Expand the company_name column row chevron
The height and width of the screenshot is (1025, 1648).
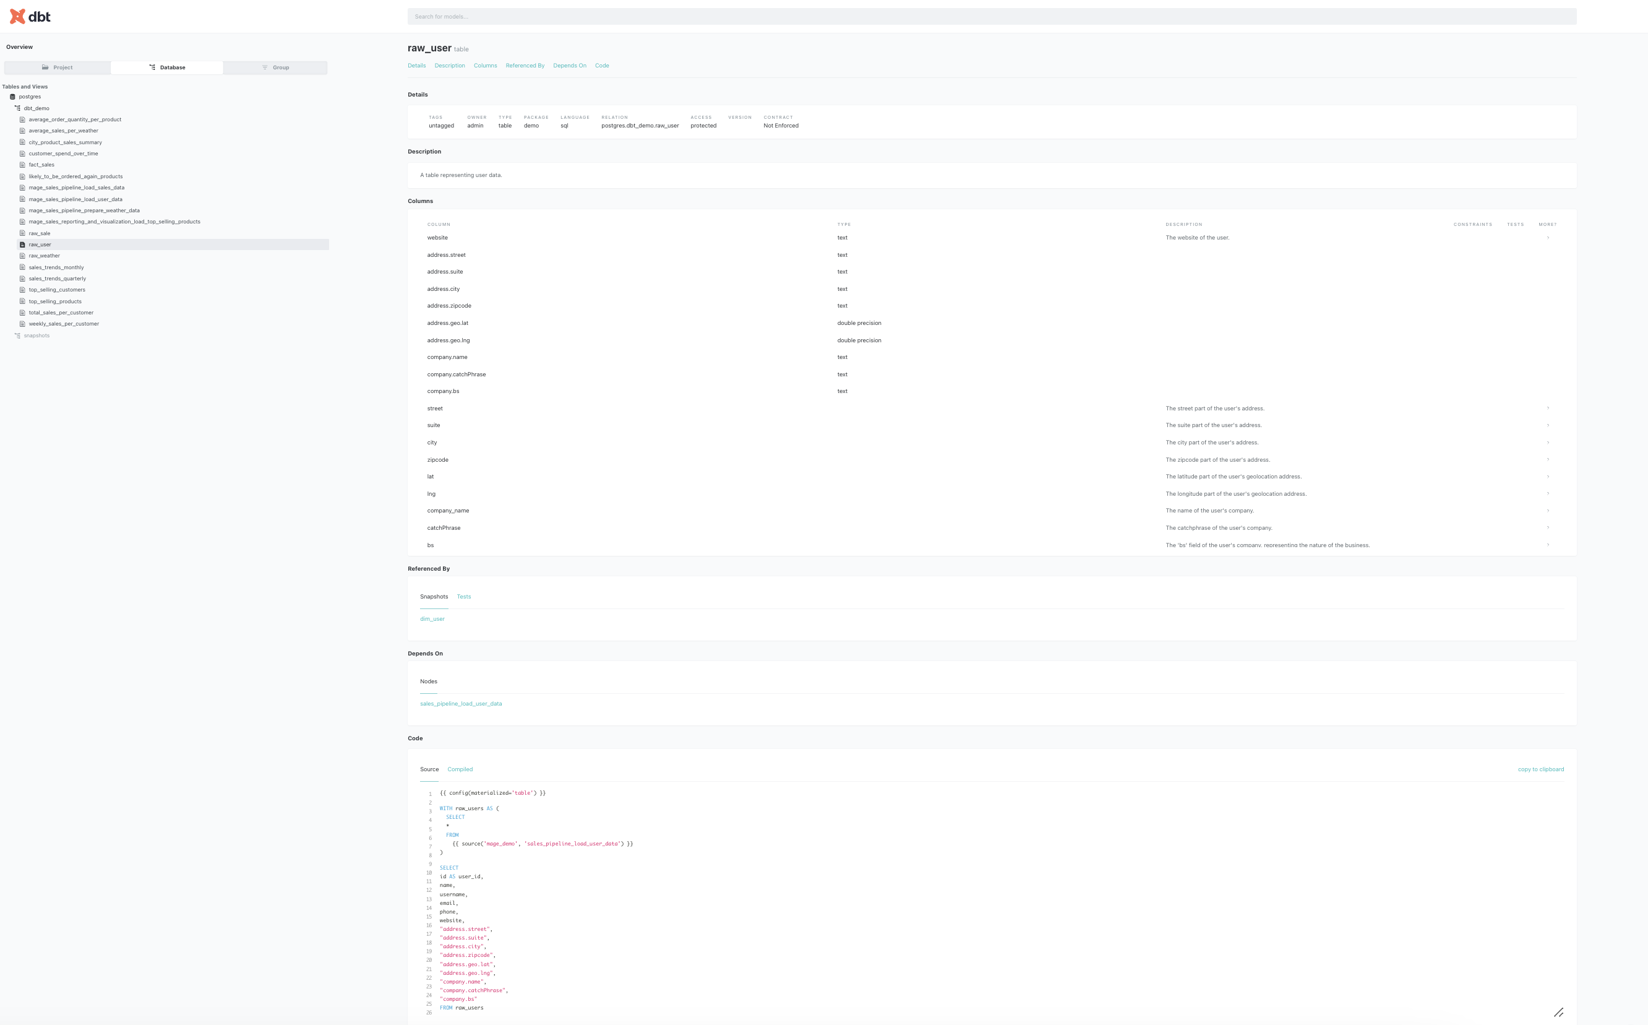point(1548,511)
